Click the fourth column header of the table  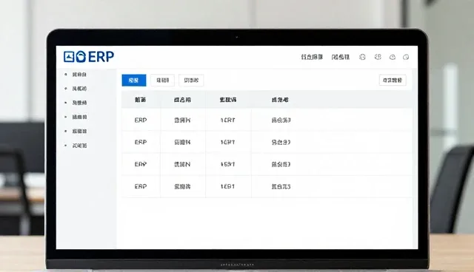tap(280, 100)
